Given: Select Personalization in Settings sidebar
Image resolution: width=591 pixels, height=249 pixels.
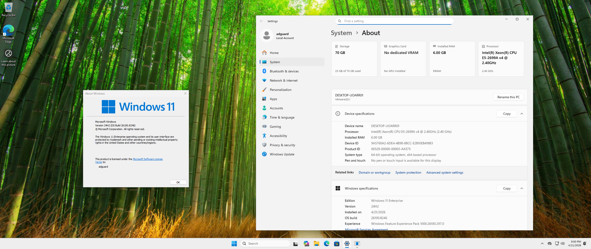Looking at the screenshot, I should (x=280, y=90).
